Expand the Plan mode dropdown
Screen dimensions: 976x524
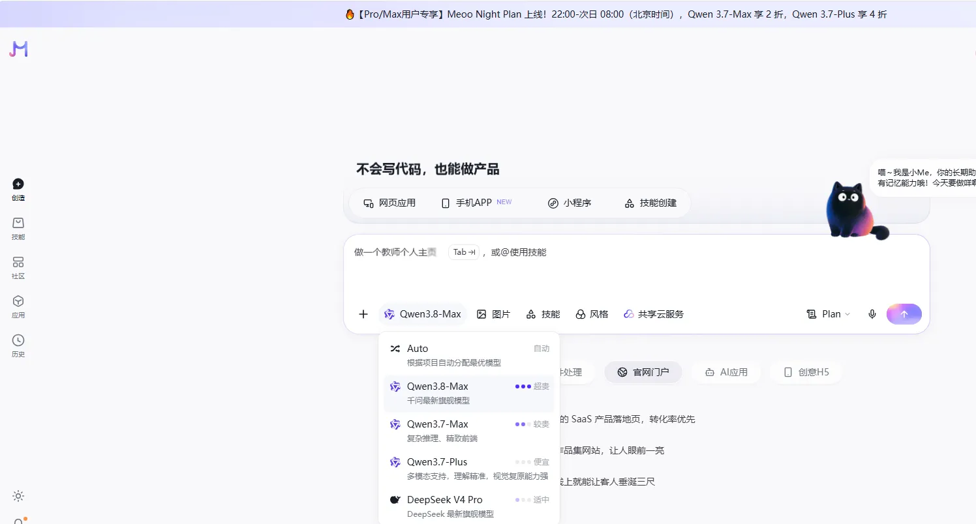pos(829,314)
